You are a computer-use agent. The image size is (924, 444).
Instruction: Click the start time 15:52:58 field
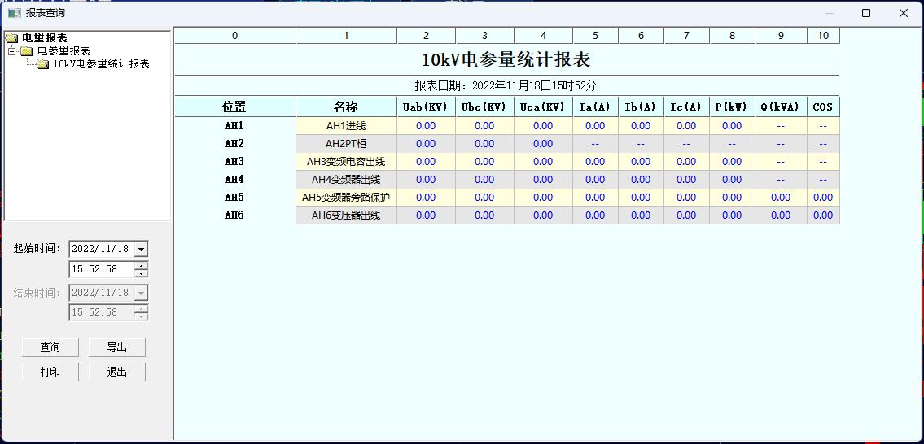click(x=101, y=269)
